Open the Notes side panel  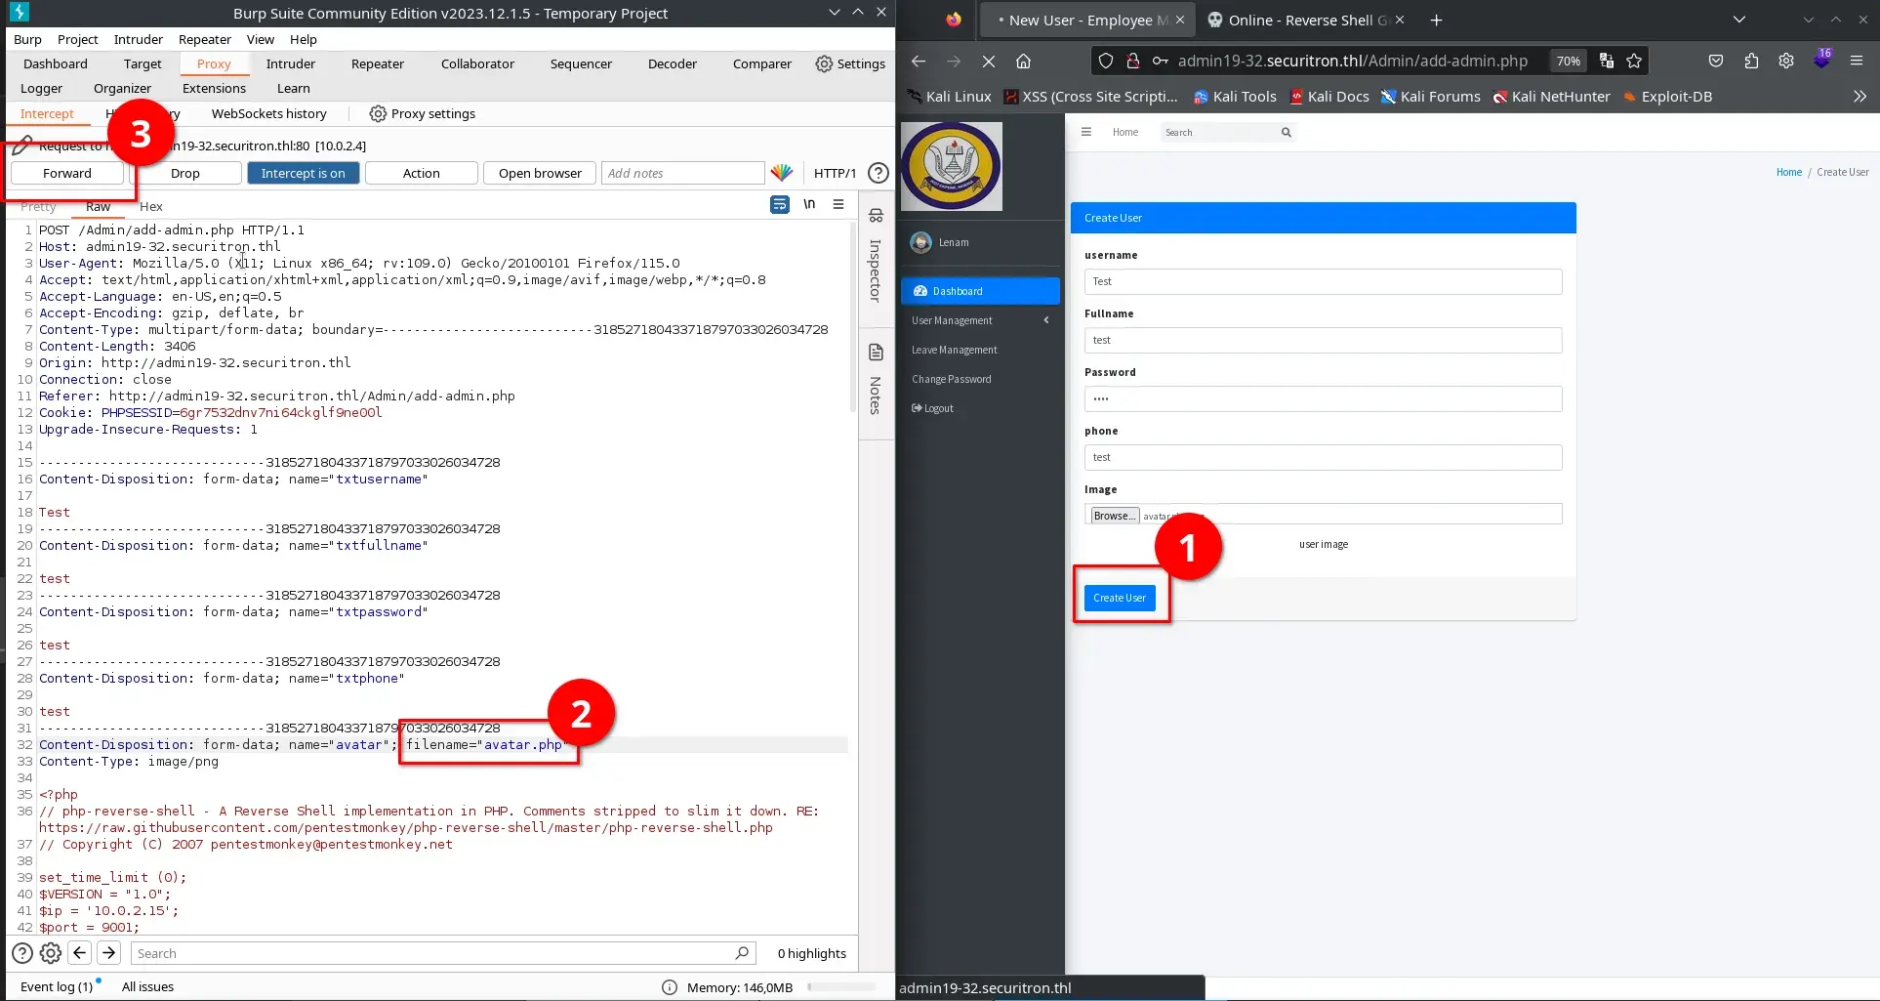[876, 380]
